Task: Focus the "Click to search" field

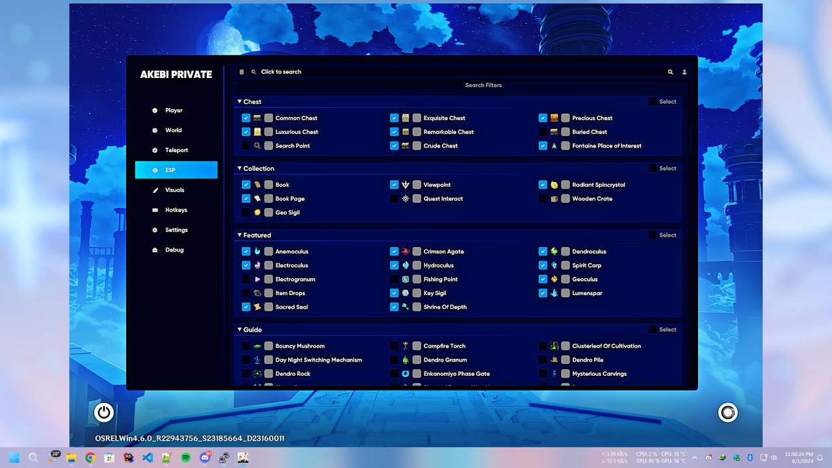Action: 459,72
